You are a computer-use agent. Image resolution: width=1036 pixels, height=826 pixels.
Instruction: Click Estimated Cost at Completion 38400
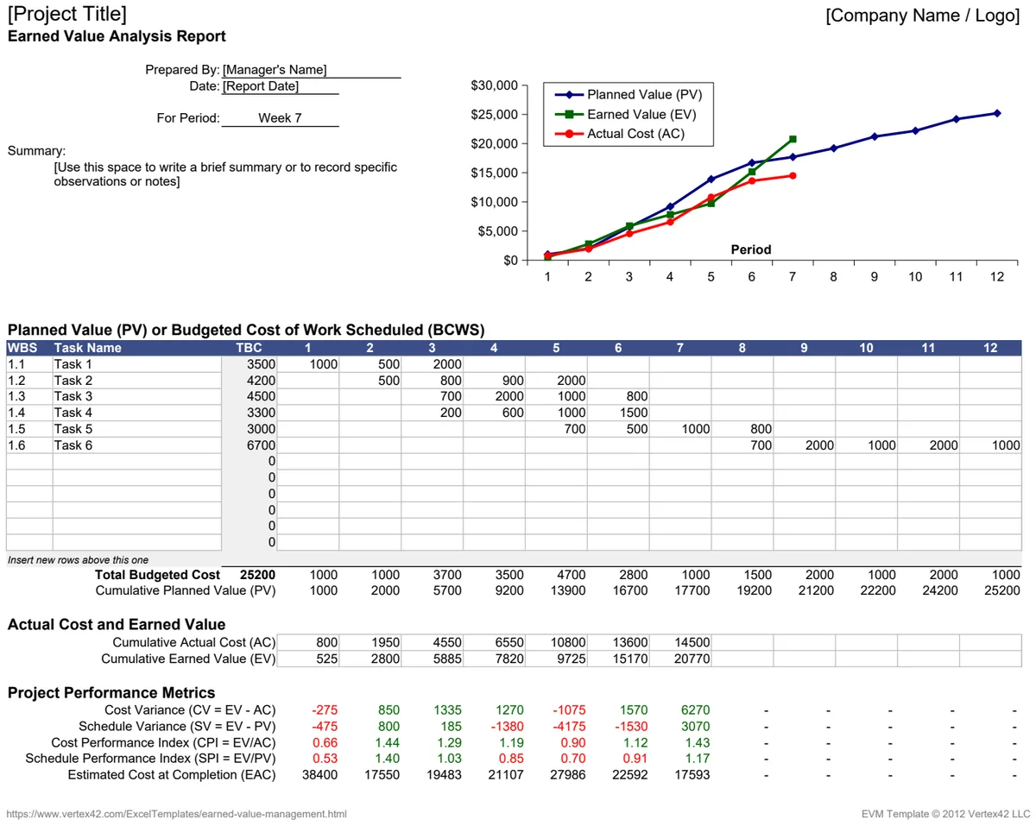tap(319, 775)
